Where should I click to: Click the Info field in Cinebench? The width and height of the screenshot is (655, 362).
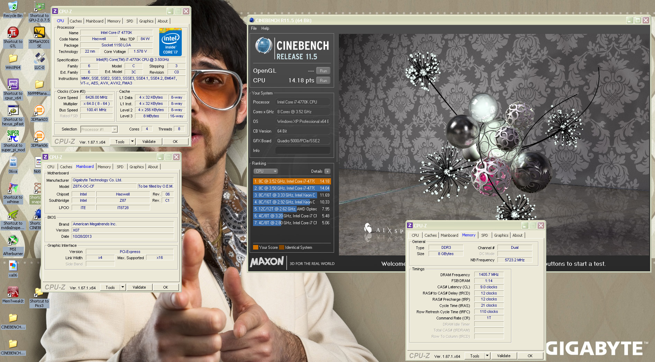[303, 151]
